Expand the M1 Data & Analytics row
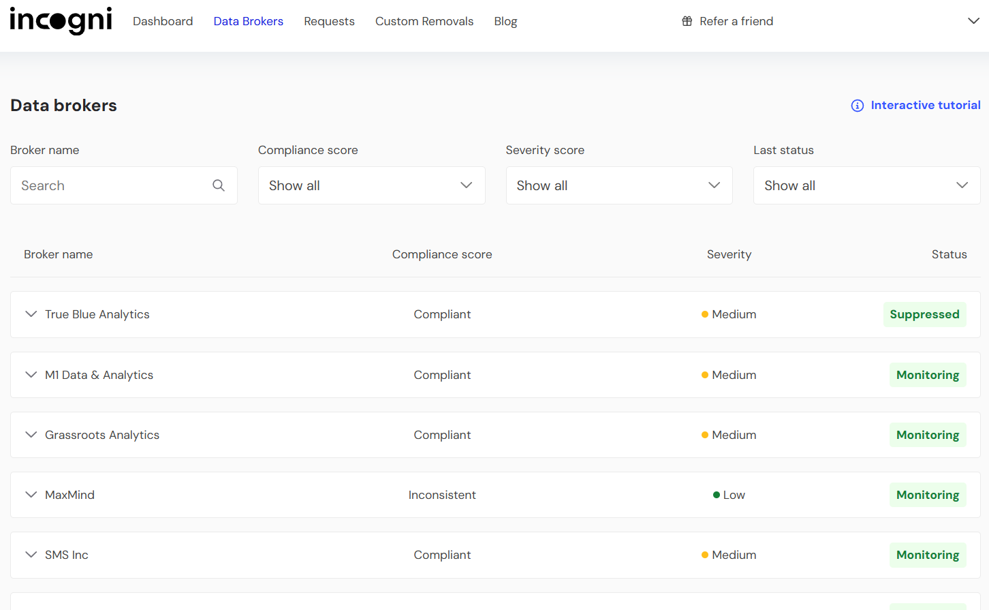 pyautogui.click(x=31, y=375)
